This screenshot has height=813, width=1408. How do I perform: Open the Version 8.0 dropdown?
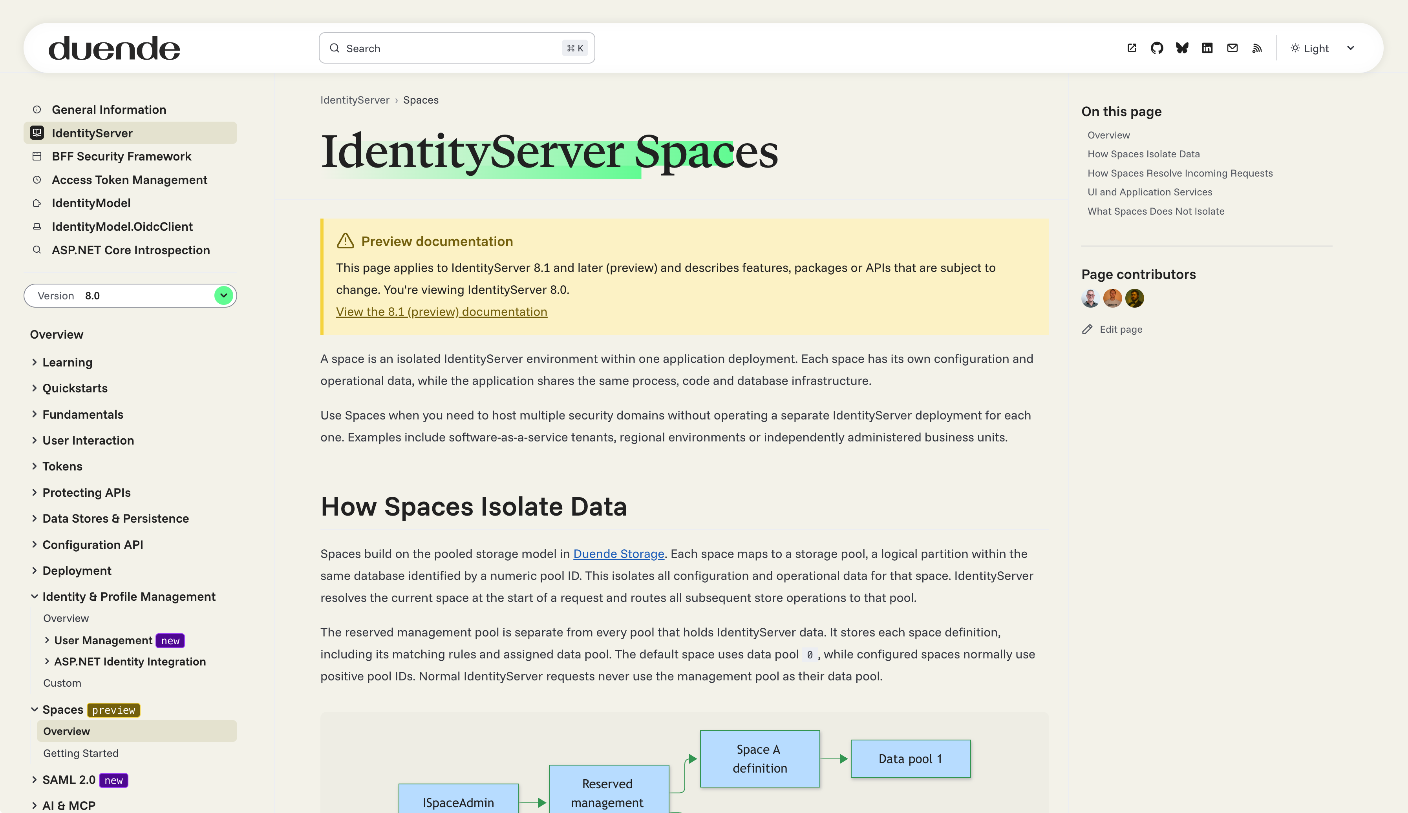click(130, 295)
